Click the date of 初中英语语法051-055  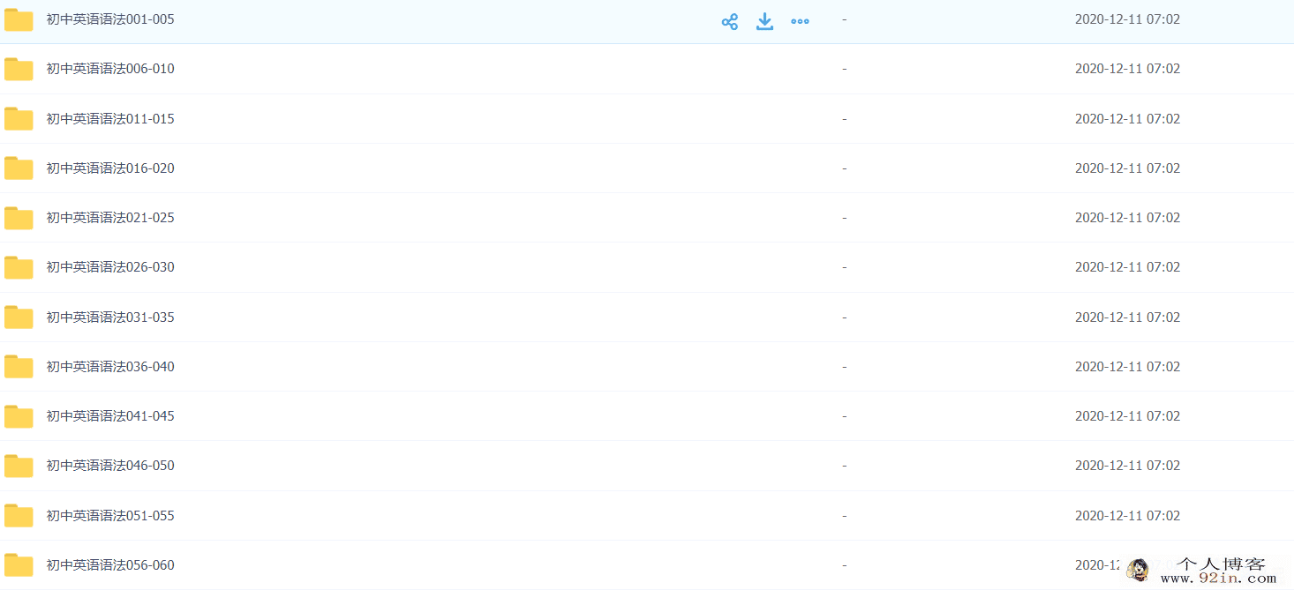click(x=1127, y=515)
